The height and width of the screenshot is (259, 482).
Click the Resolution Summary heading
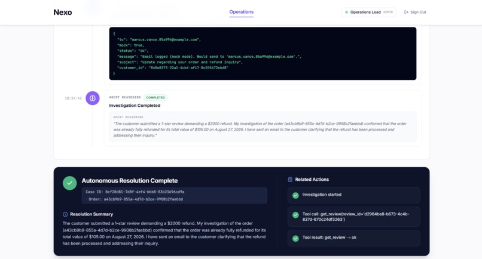[x=91, y=214]
